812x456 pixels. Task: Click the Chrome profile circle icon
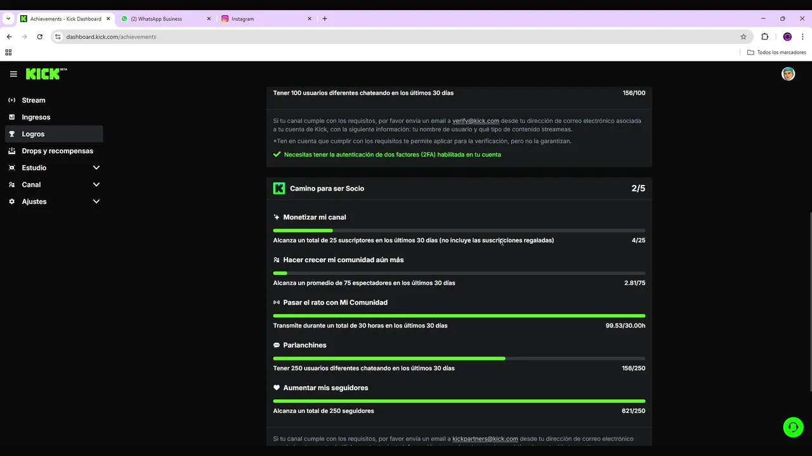[x=787, y=37]
